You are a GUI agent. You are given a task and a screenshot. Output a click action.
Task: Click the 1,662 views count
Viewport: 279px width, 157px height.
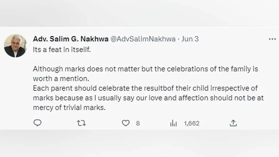[192, 123]
